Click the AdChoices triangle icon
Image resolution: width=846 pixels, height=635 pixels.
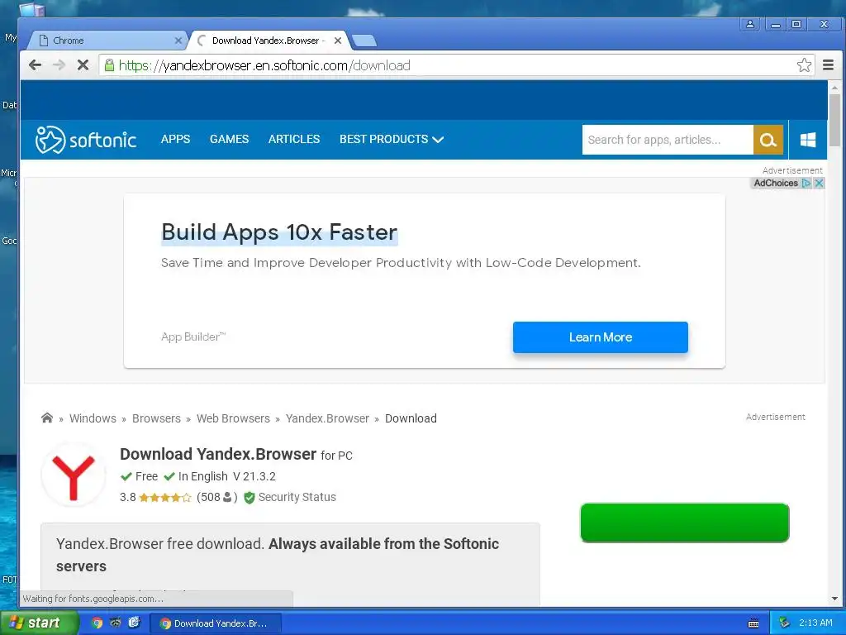coord(806,183)
